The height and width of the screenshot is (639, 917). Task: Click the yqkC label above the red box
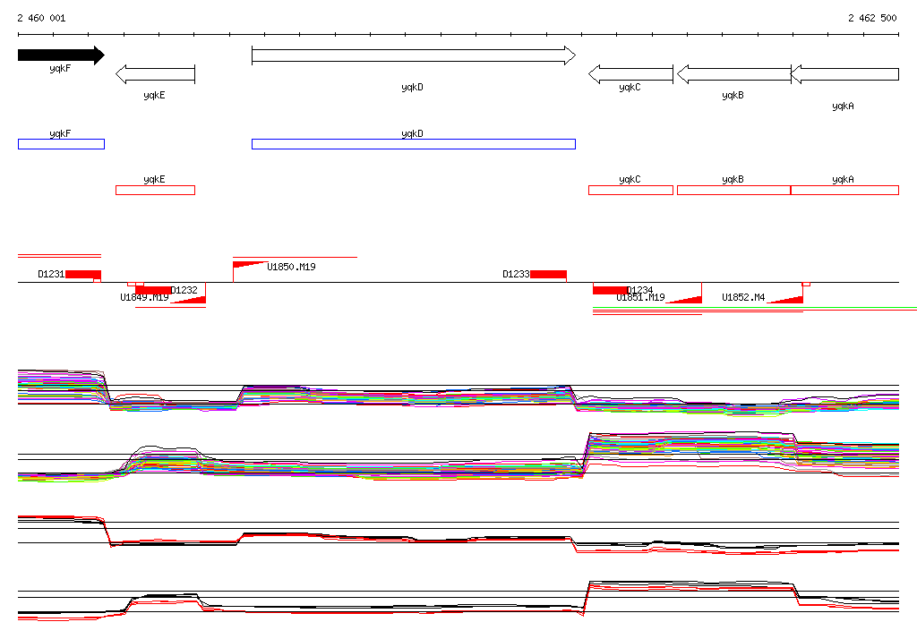630,180
